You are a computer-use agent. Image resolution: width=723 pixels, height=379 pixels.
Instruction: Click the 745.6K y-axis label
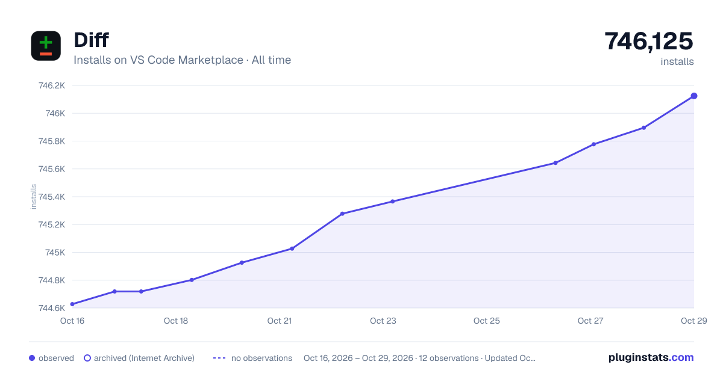click(52, 169)
